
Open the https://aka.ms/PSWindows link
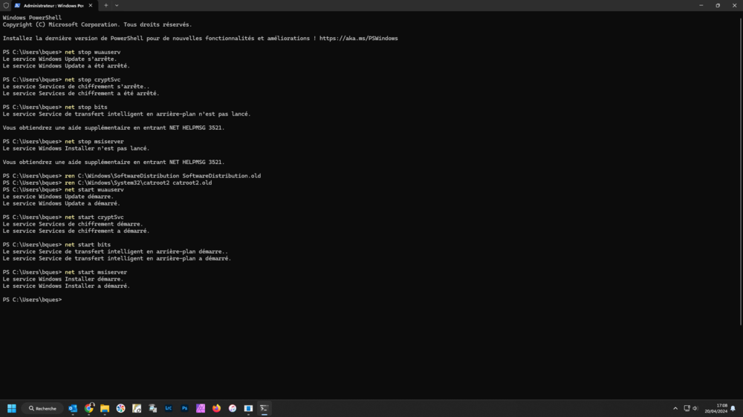359,39
